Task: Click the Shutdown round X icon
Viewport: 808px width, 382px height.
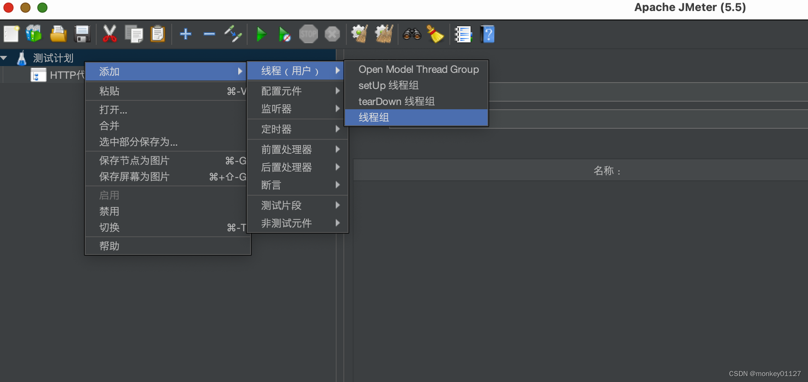Action: 332,34
